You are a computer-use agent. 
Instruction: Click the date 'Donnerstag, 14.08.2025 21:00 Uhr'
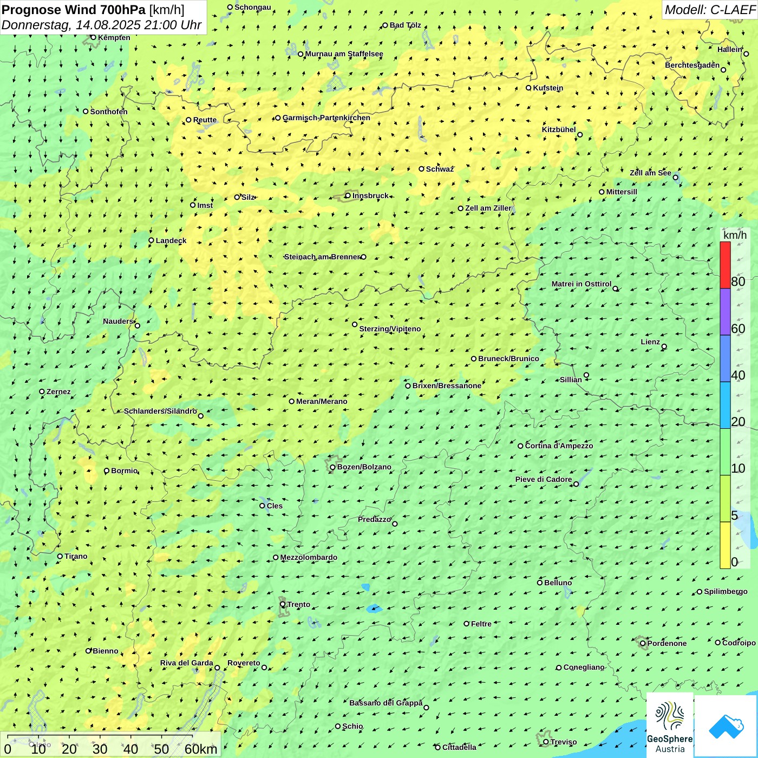coord(102,25)
